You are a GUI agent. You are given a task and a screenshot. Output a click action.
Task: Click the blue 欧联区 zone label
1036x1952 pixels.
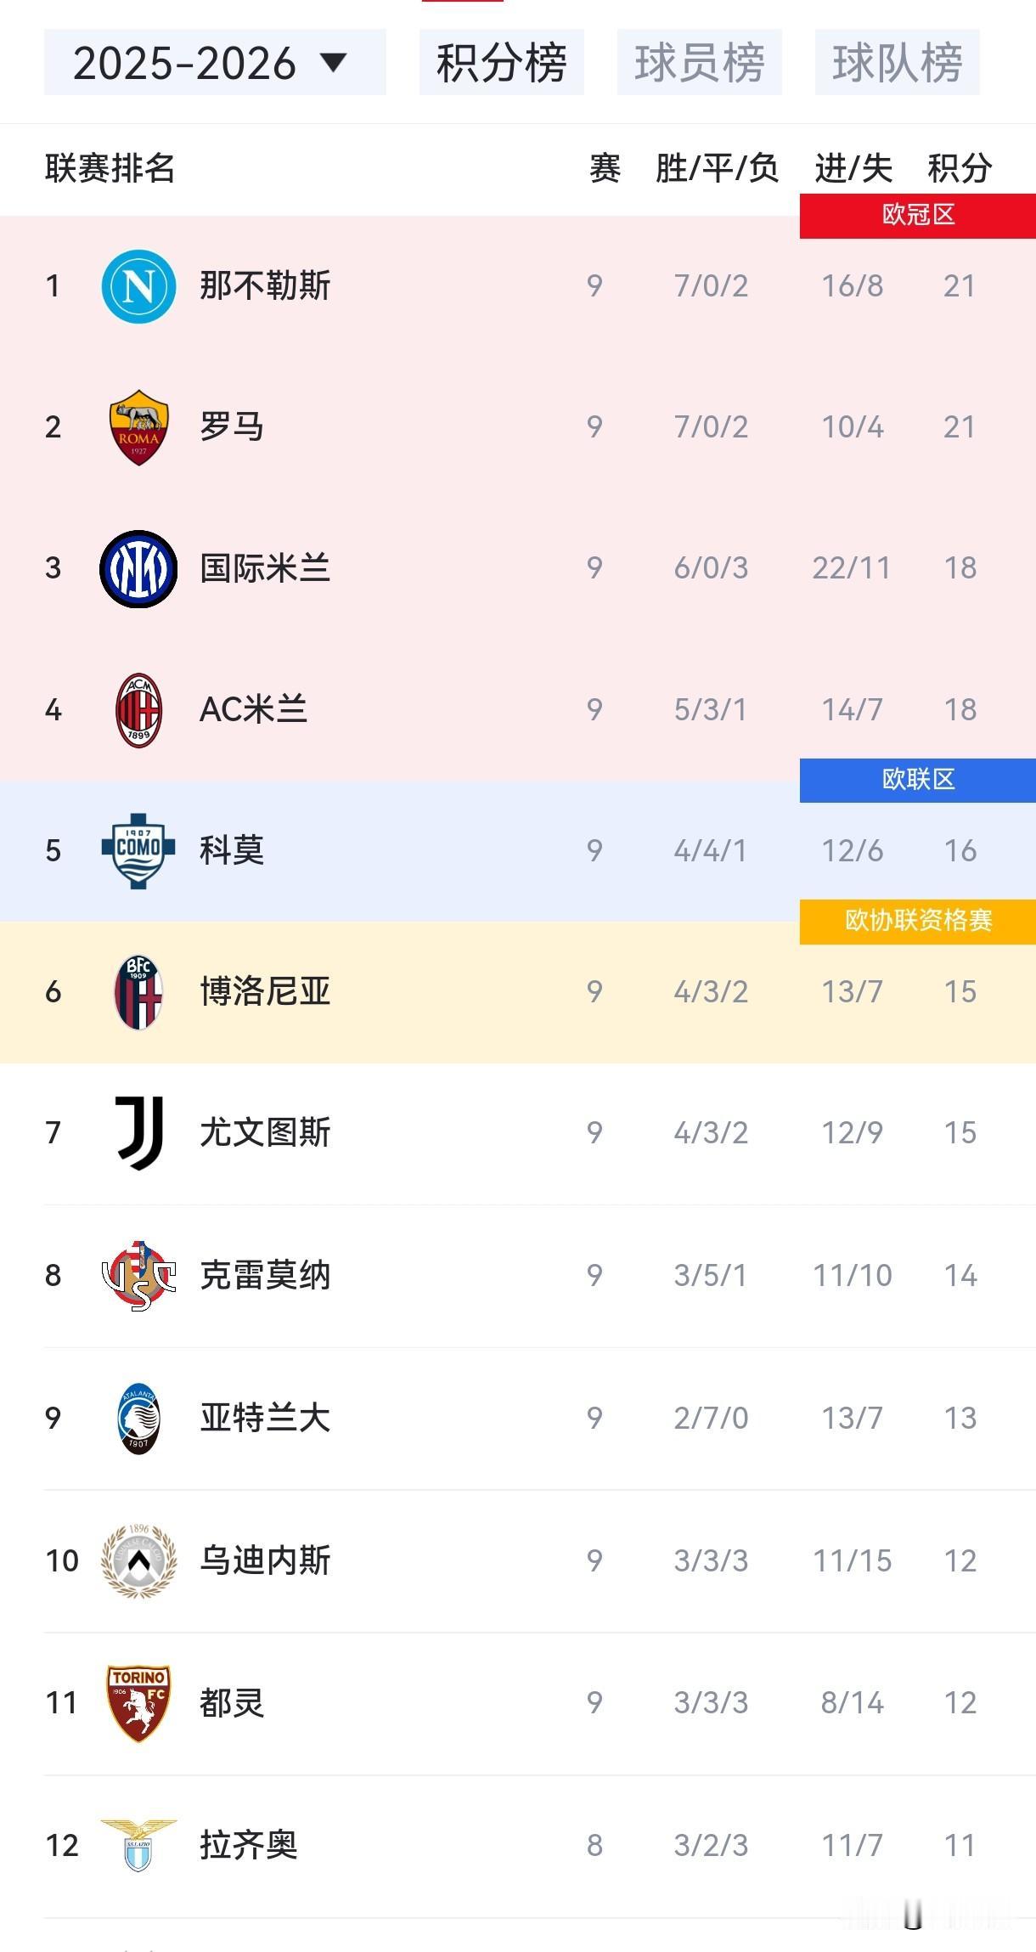[916, 780]
